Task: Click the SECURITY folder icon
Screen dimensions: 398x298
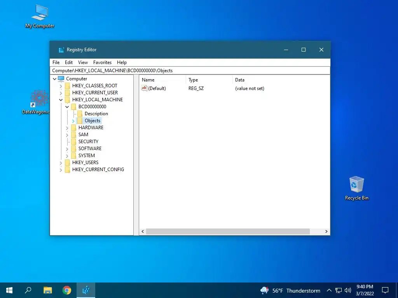Action: coord(73,141)
